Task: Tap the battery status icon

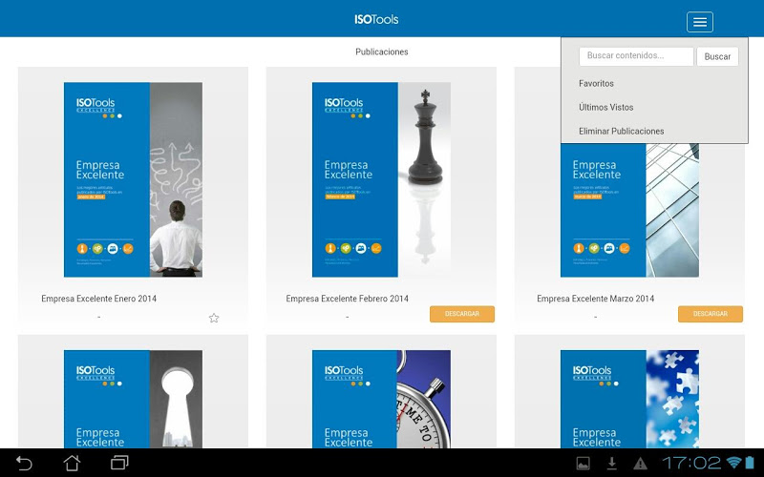Action: pos(750,462)
